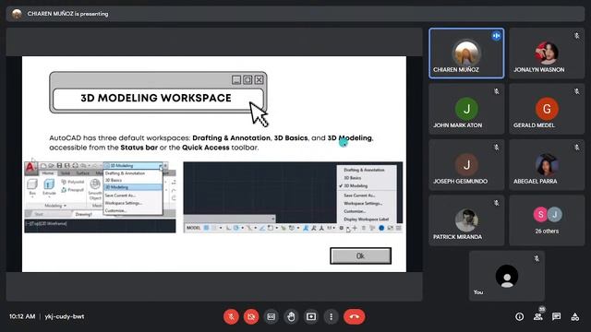Select the Presspull tool in AutoCAD ribbon

coord(73,190)
